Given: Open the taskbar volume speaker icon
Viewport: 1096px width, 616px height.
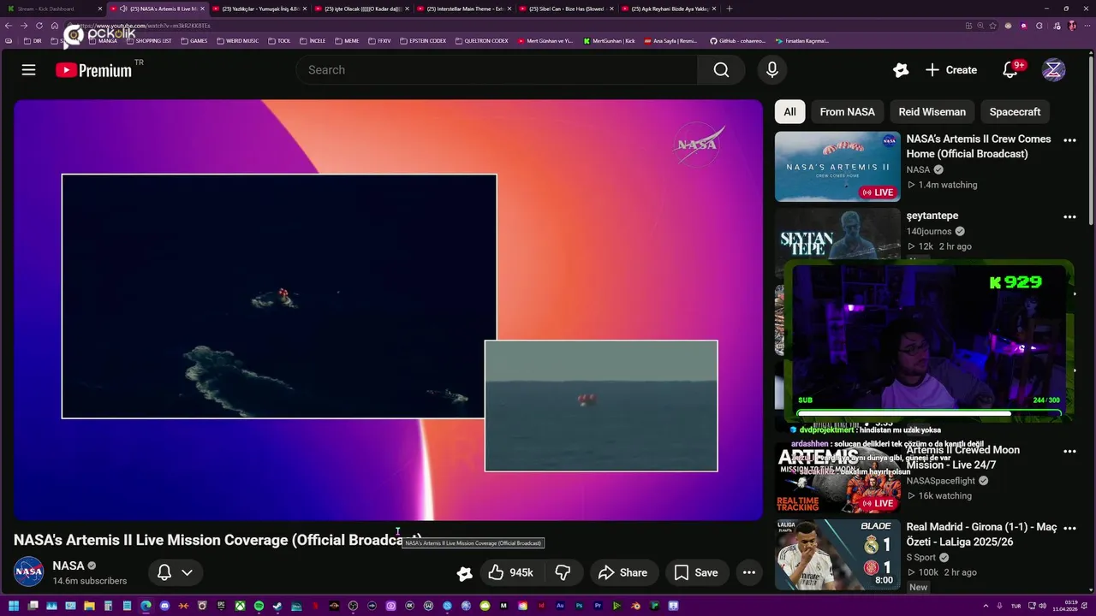Looking at the screenshot, I should (1042, 606).
